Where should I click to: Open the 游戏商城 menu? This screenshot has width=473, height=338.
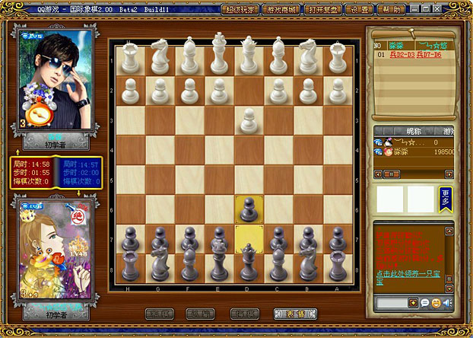[x=281, y=10]
